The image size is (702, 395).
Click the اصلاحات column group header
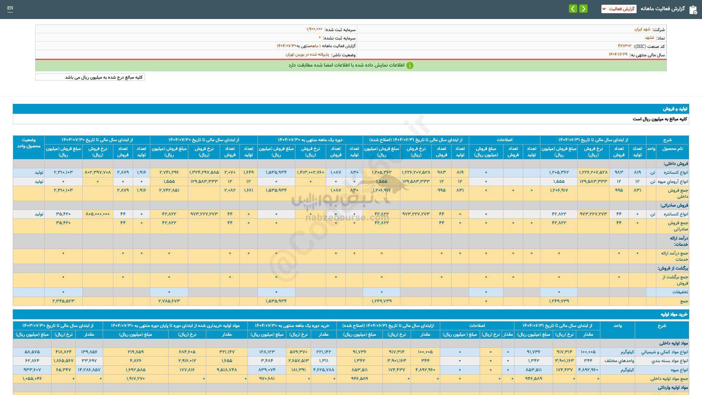pyautogui.click(x=504, y=140)
